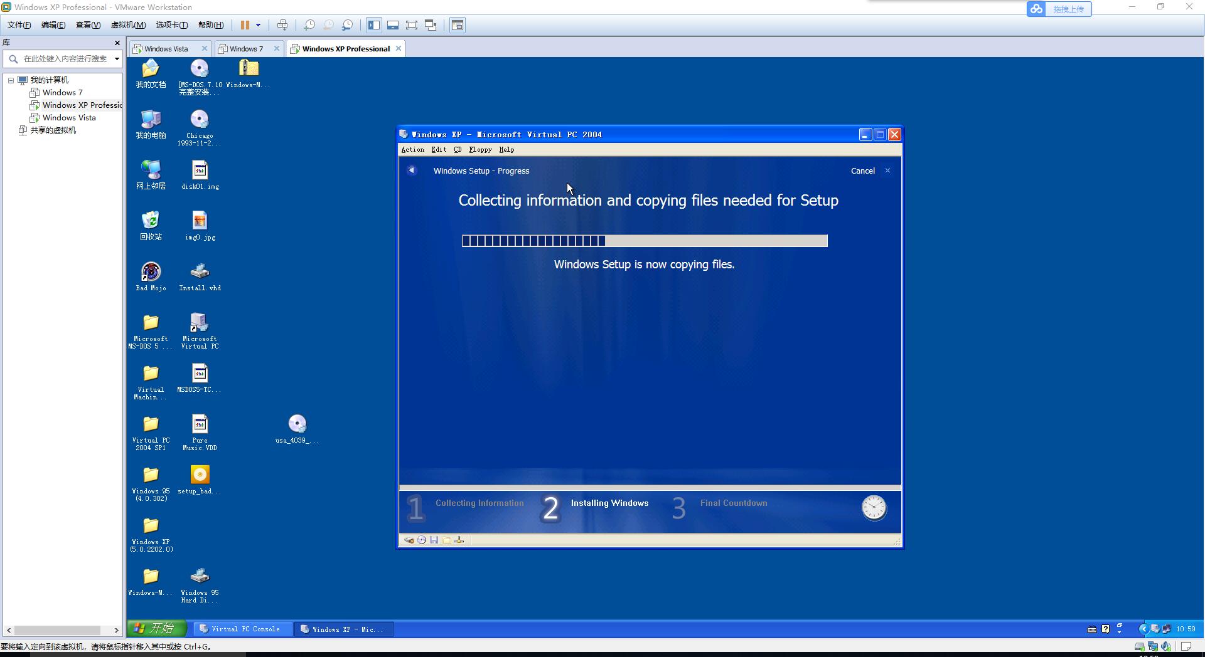Close the Windows 7 tab
The width and height of the screenshot is (1205, 657).
[x=276, y=48]
